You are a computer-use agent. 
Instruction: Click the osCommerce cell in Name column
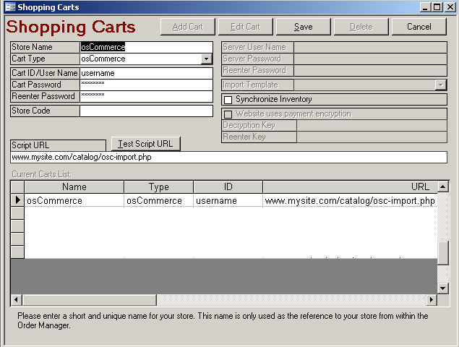74,200
